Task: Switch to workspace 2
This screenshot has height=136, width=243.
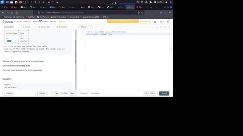Action: (x=35, y=2)
